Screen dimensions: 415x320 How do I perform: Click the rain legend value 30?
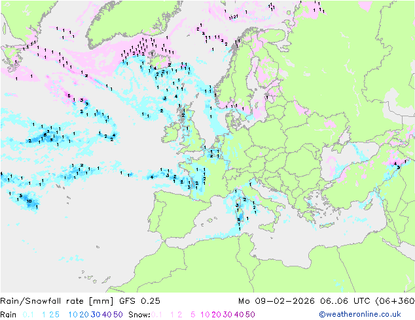click(x=96, y=315)
